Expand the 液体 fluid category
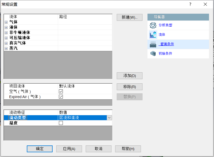 (6, 27)
